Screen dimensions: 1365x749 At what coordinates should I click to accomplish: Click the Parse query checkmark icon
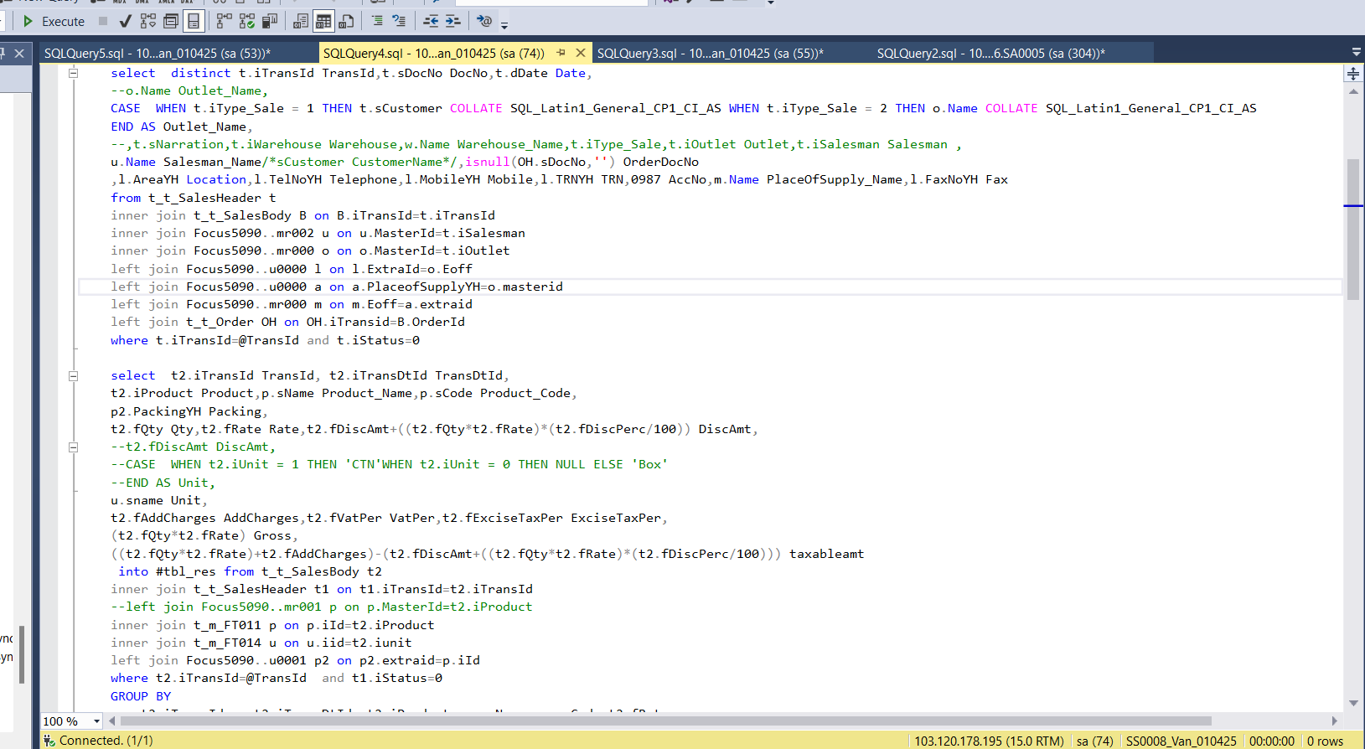click(x=126, y=21)
